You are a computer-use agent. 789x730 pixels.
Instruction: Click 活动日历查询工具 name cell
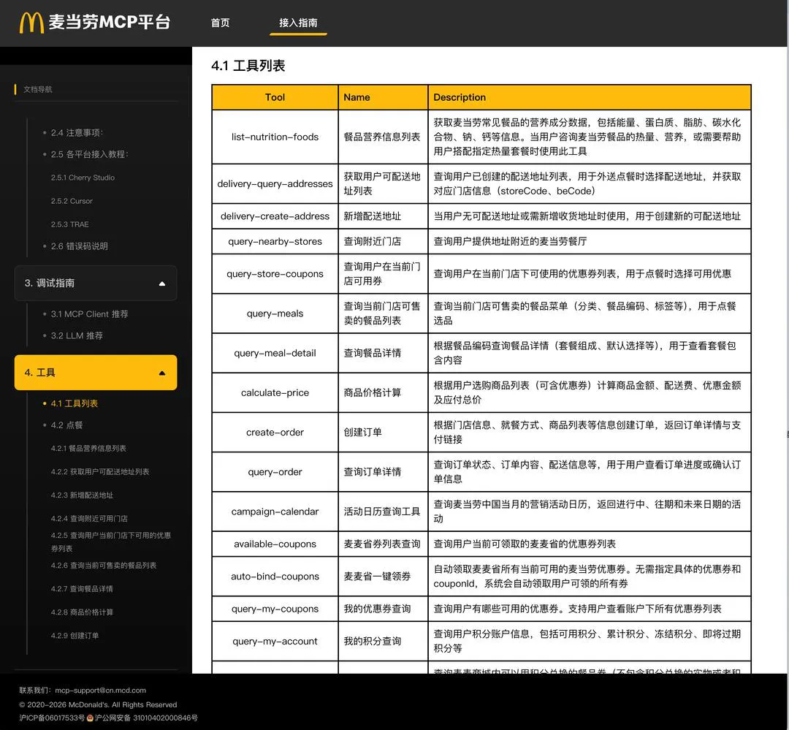point(382,512)
